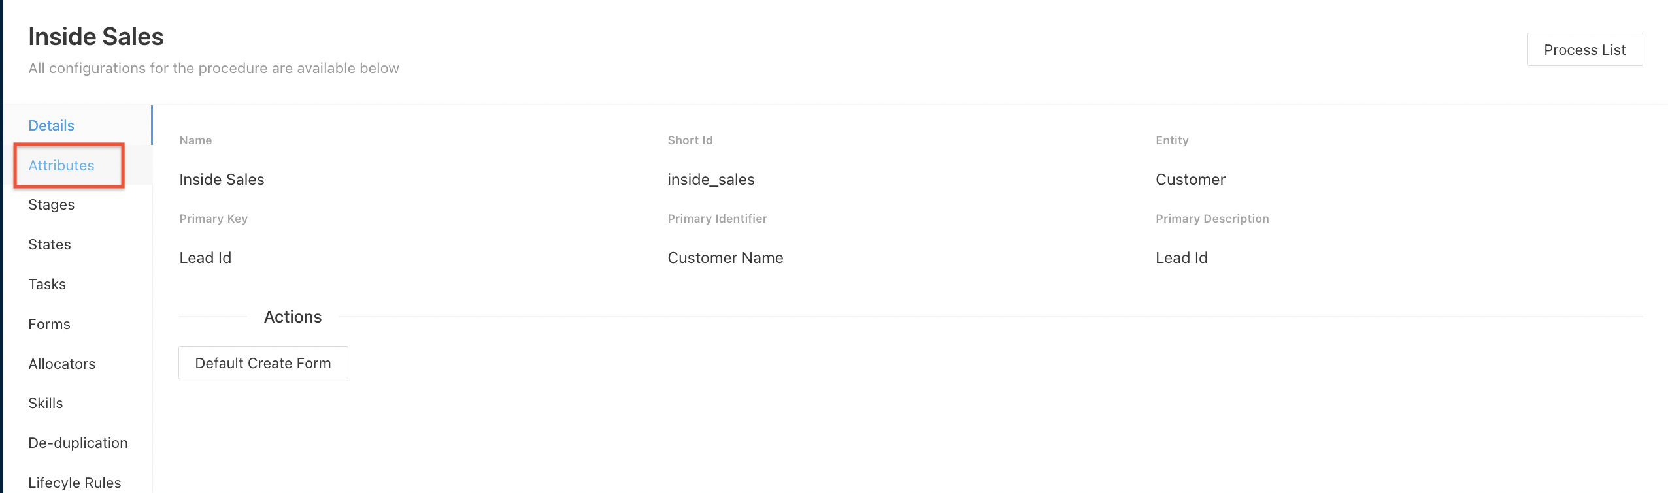Click the Inside Sales value under Name
The image size is (1668, 493).
[x=222, y=180]
